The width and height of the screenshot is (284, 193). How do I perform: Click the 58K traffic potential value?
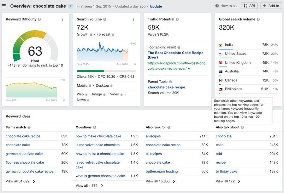pyautogui.click(x=154, y=28)
